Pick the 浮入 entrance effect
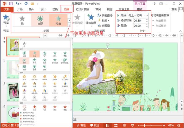184x128 pixels. (x=55, y=54)
